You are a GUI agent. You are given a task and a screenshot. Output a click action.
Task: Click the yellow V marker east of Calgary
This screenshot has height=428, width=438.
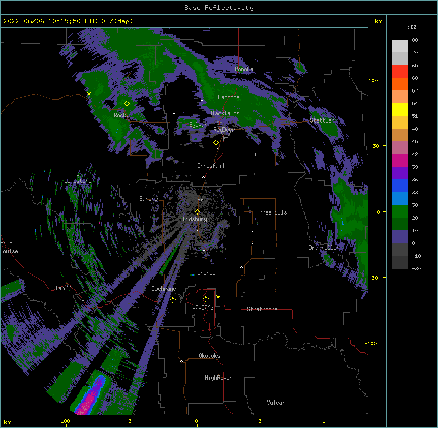point(218,297)
